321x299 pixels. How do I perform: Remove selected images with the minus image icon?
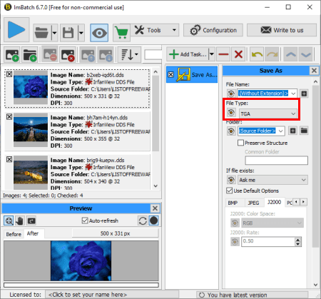(x=49, y=54)
